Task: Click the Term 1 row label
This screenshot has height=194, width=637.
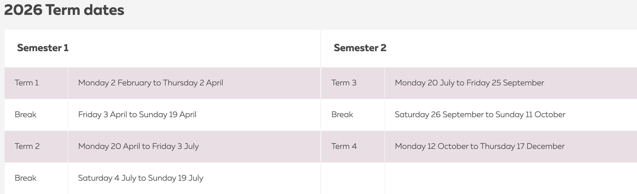Action: pyautogui.click(x=27, y=83)
